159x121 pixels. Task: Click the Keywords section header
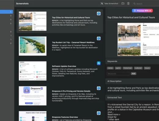(x=112, y=61)
